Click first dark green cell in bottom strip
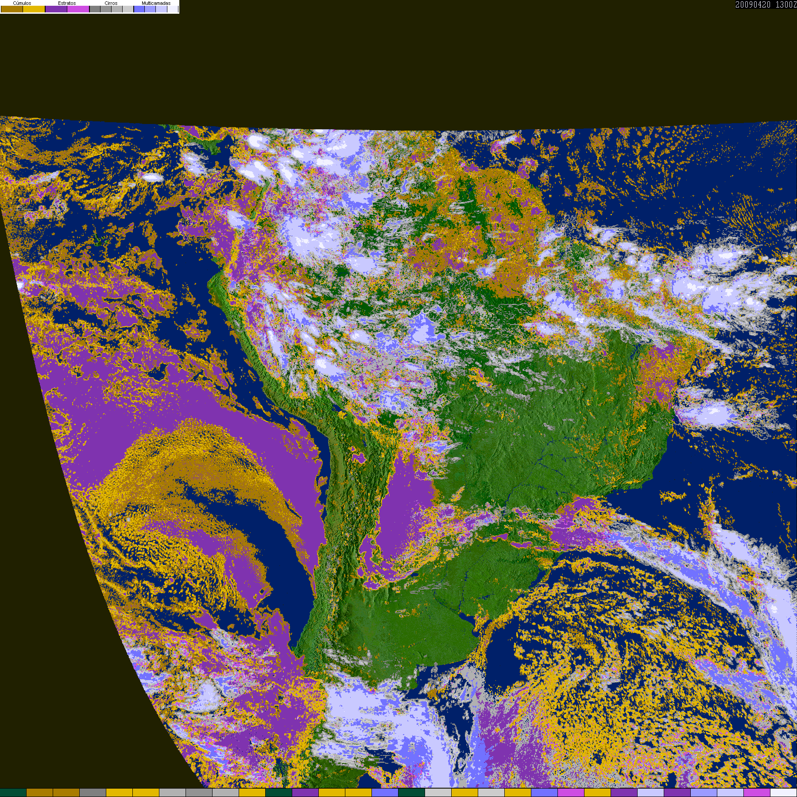Image resolution: width=797 pixels, height=797 pixels. point(13,793)
